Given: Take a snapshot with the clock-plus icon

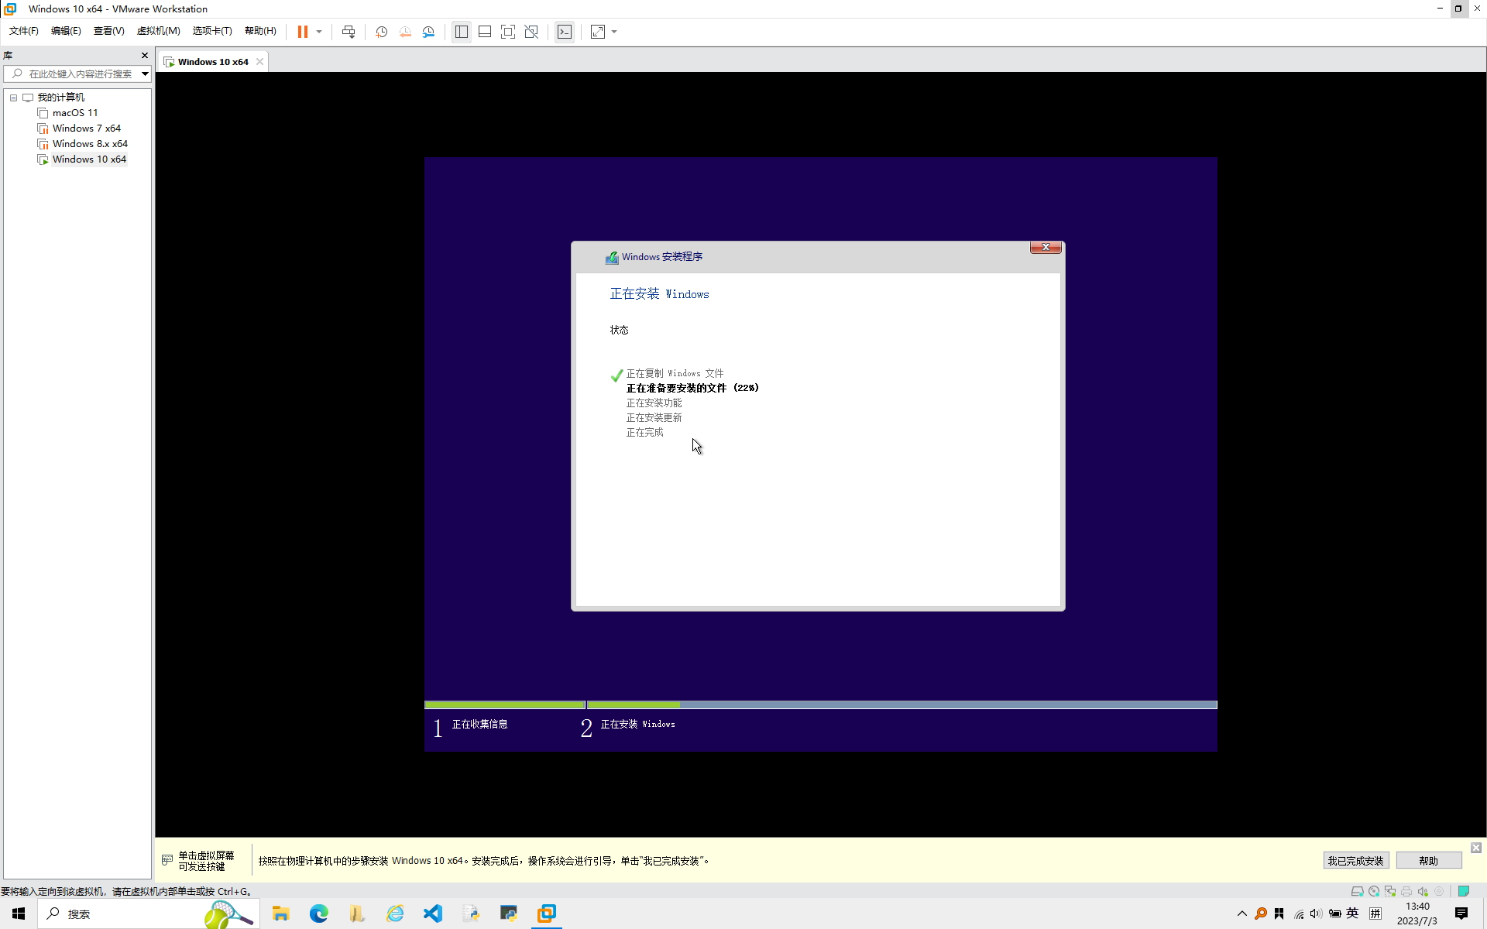Looking at the screenshot, I should point(382,32).
